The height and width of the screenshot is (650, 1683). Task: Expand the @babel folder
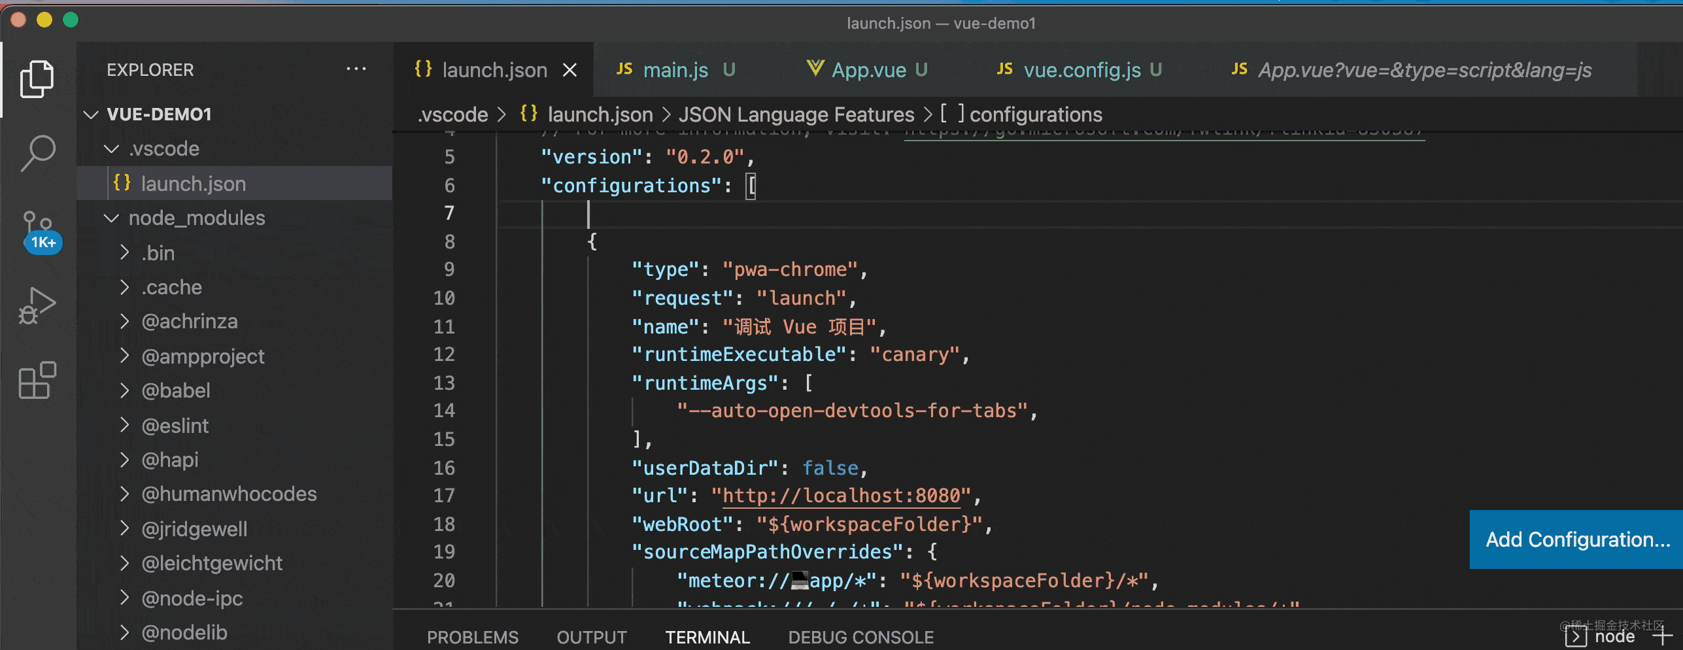tap(125, 390)
